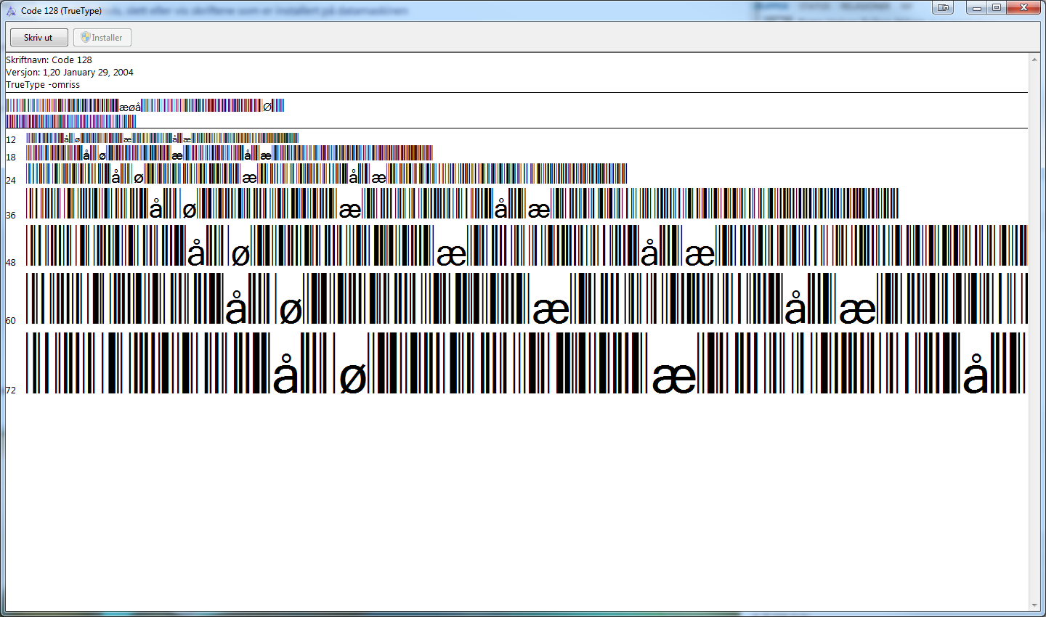Select the 'Versjon: 1,20 January 29, 2004' line
This screenshot has width=1046, height=617.
click(x=70, y=73)
